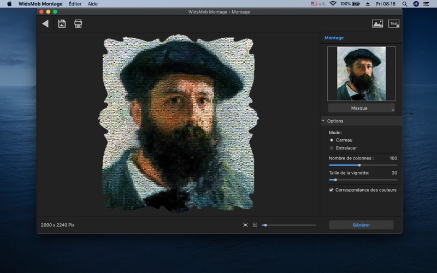This screenshot has height=273, width=437.
Task: Open the U.S. input source flag menu
Action: coord(318,4)
